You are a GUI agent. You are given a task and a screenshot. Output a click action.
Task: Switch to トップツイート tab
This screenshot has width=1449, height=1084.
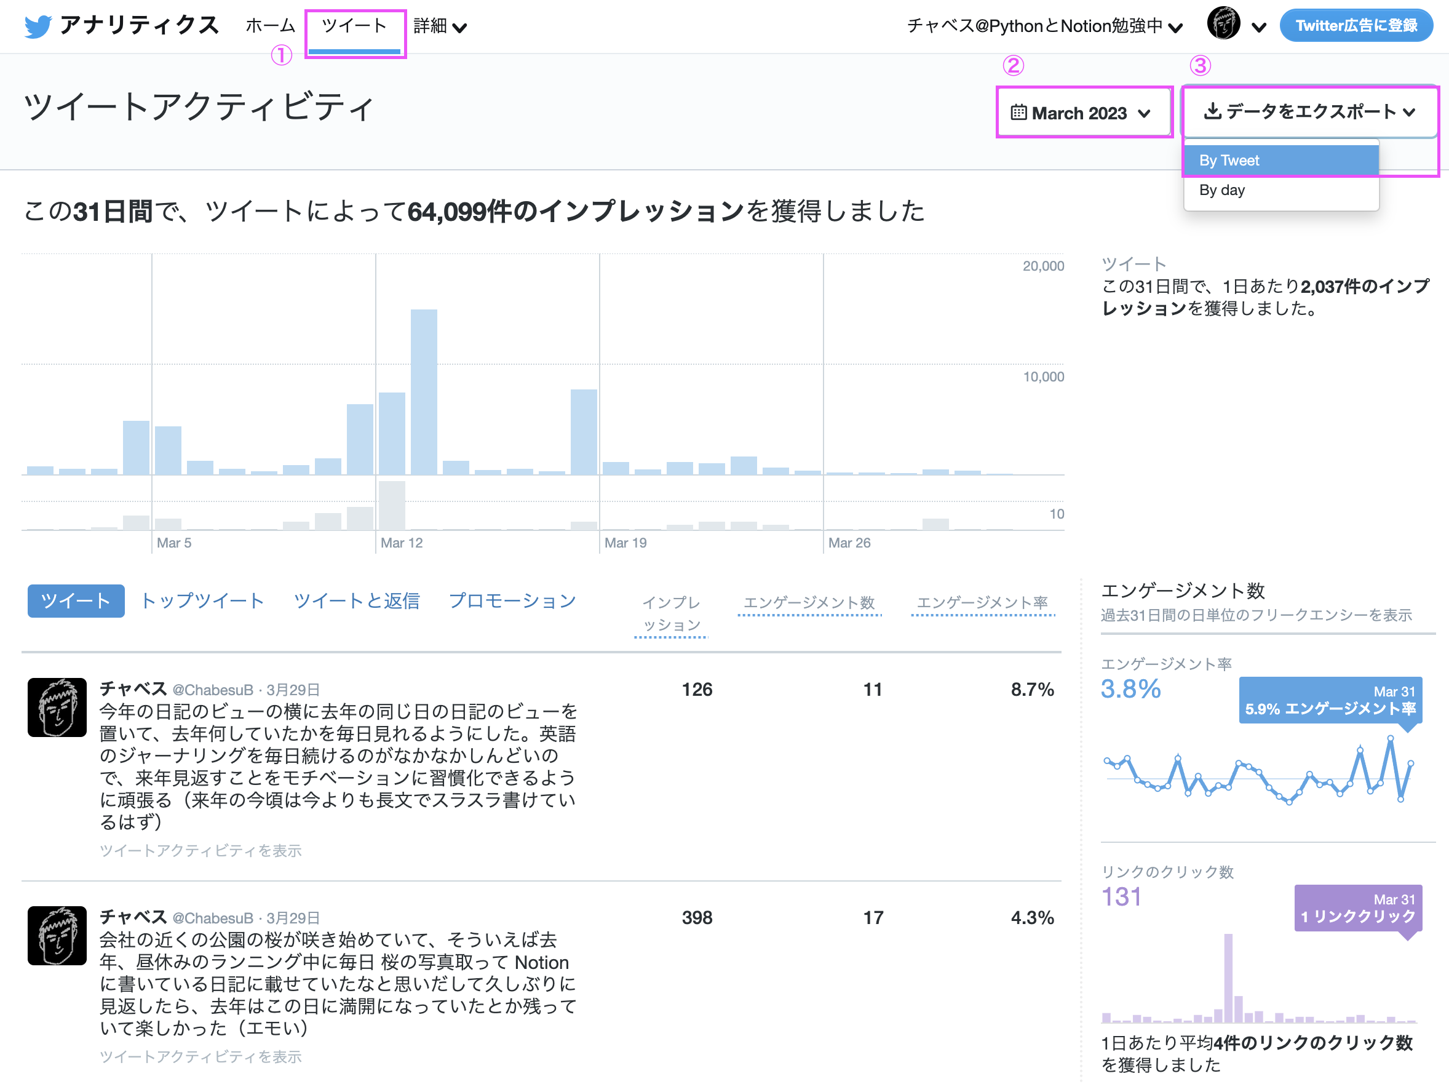(202, 600)
